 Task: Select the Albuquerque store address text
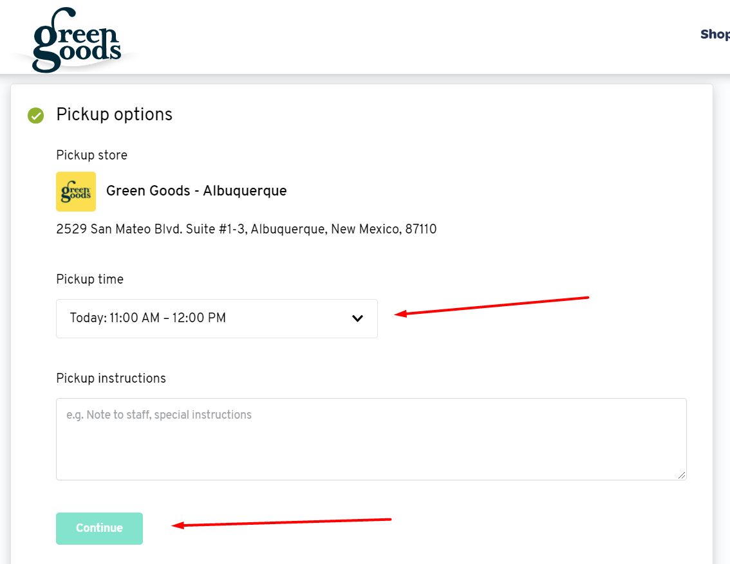247,229
